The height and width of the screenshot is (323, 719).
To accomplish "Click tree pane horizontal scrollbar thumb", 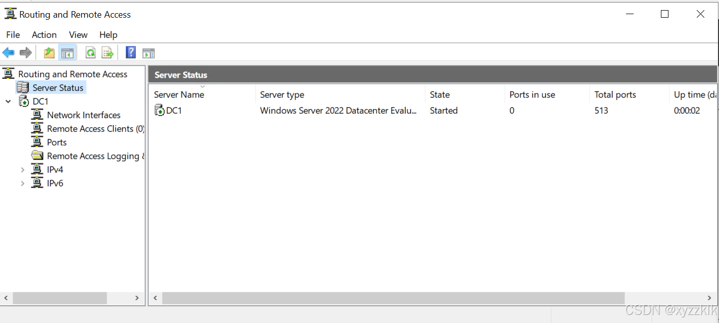I will click(60, 298).
